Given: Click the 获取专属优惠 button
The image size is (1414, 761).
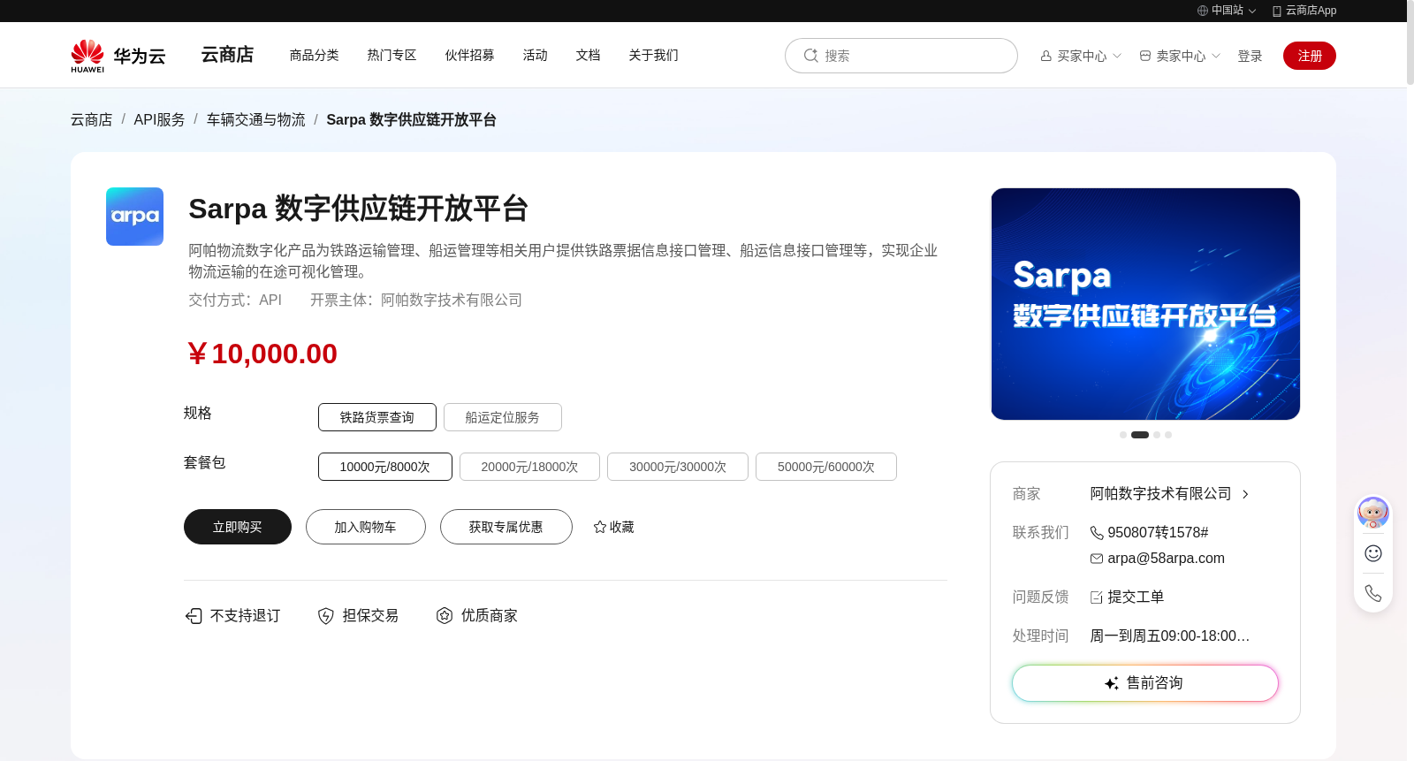Looking at the screenshot, I should click(506, 527).
